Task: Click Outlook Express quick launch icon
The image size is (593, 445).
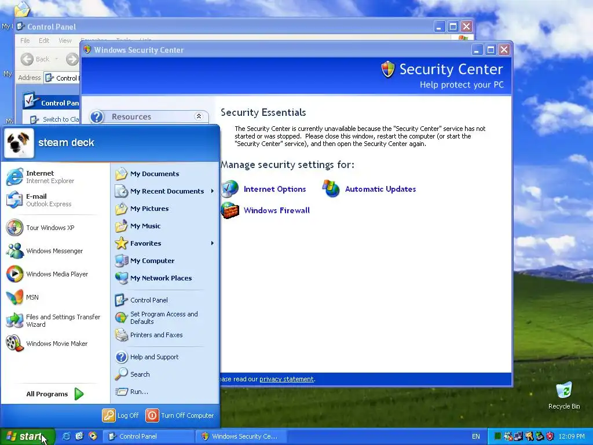Action: 79,436
